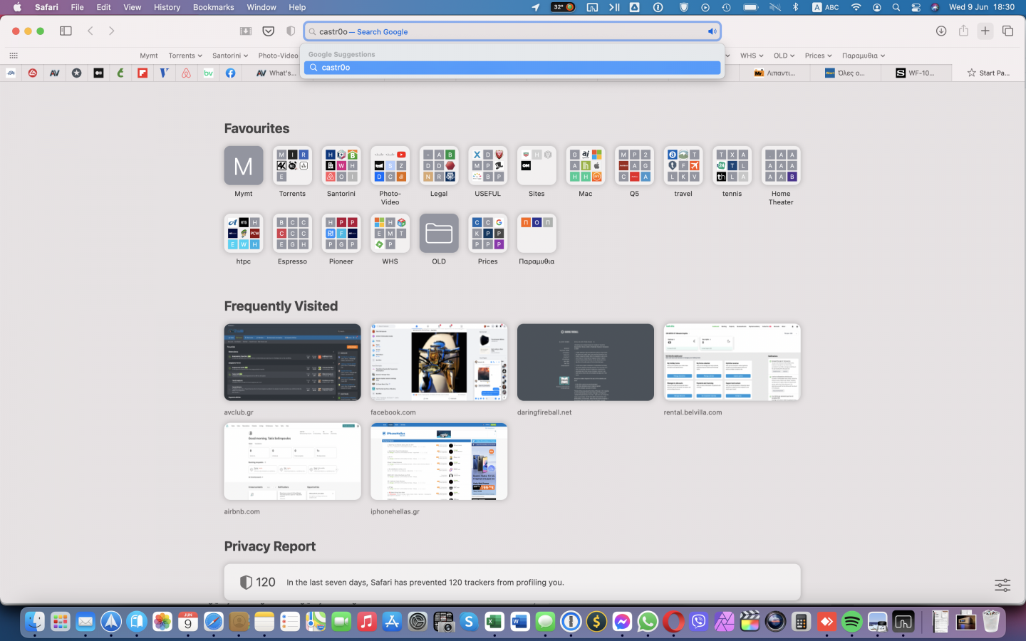Open a new tab with the plus button
This screenshot has height=641, width=1026.
985,31
